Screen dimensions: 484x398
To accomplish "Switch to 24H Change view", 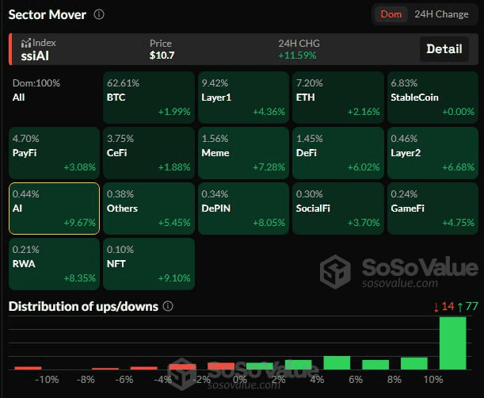I will click(441, 14).
